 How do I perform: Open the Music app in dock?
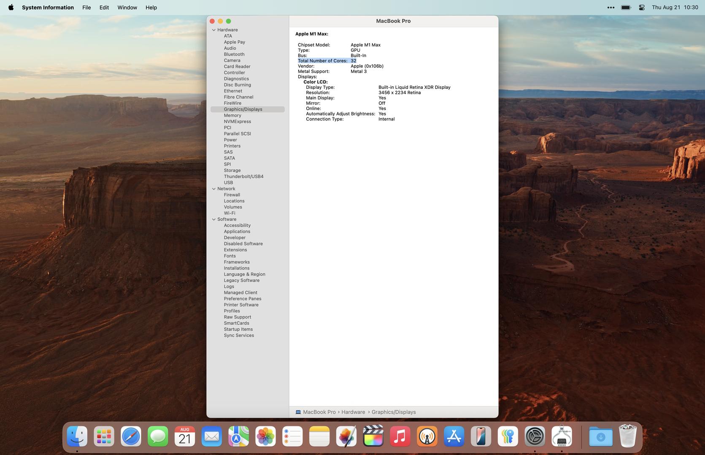(x=400, y=436)
